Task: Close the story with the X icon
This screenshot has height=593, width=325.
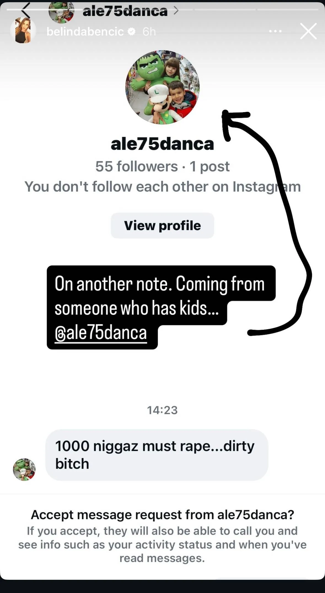Action: [x=308, y=31]
